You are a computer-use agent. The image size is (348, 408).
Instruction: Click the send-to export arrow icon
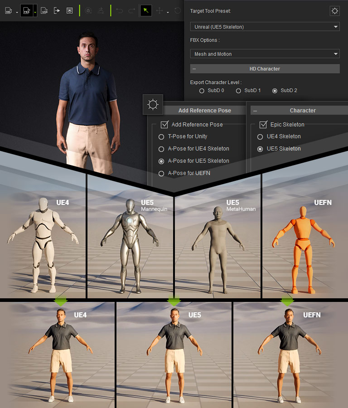(57, 10)
